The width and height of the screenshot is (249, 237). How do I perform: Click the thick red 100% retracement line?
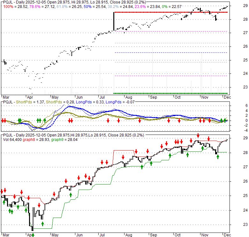point(171,12)
